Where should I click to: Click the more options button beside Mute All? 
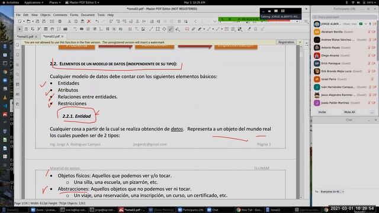(x=372, y=112)
